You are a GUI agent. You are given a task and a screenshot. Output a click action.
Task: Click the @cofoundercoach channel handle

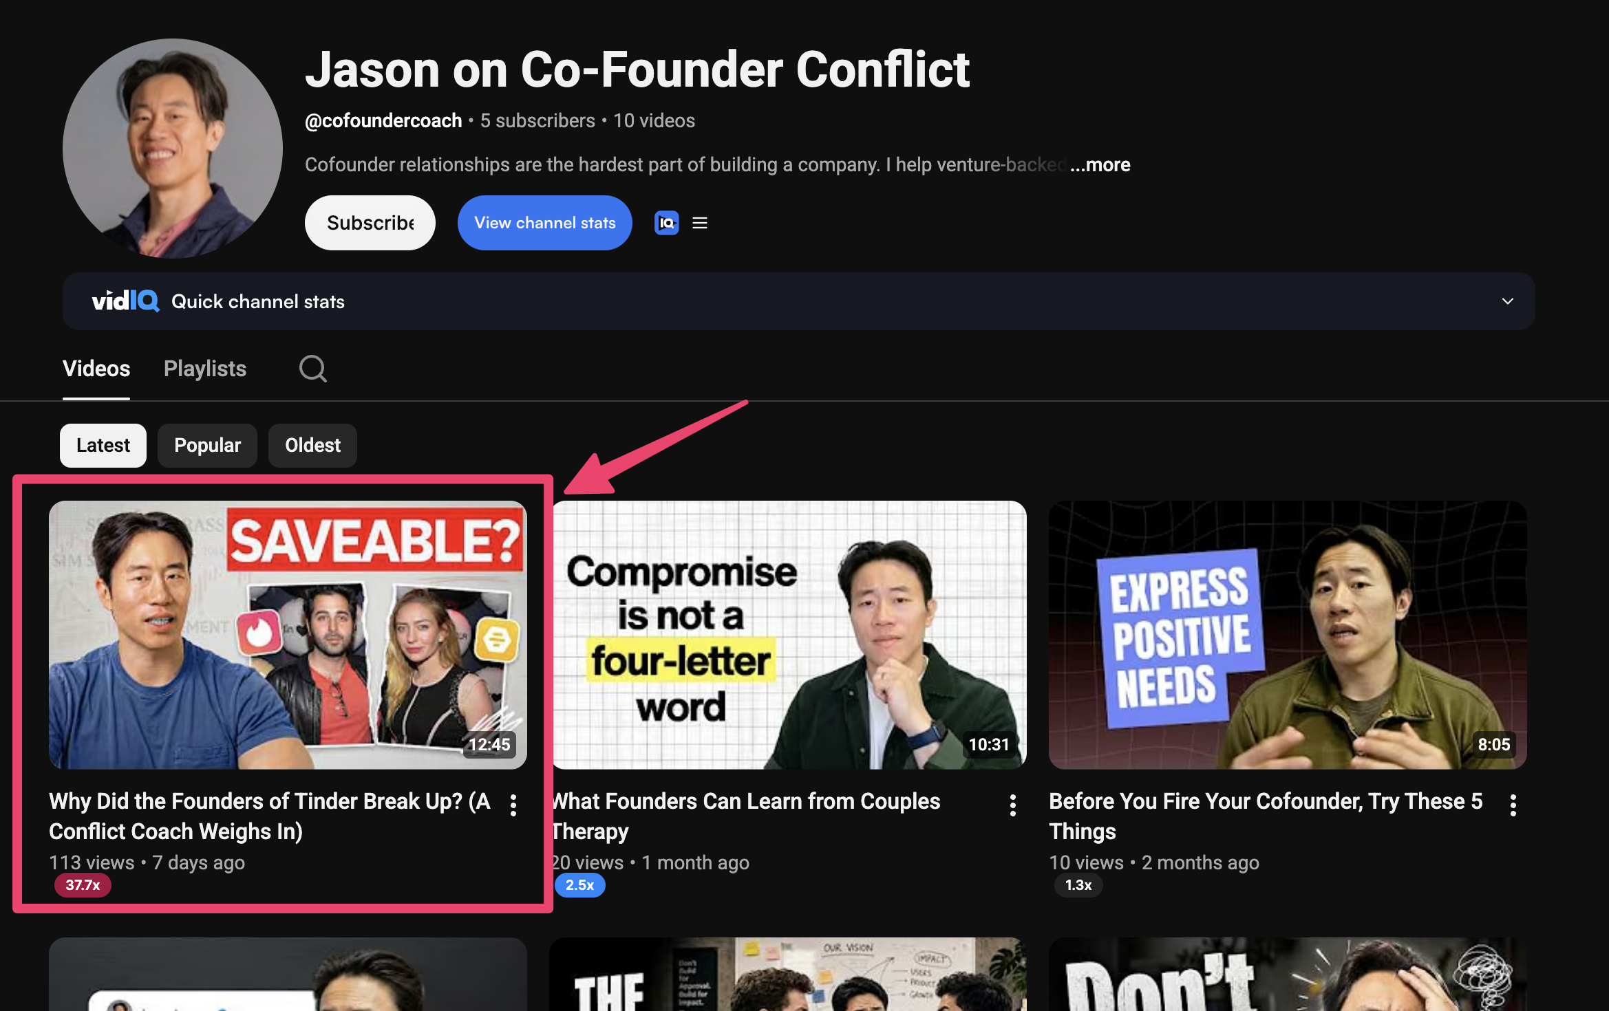tap(383, 120)
